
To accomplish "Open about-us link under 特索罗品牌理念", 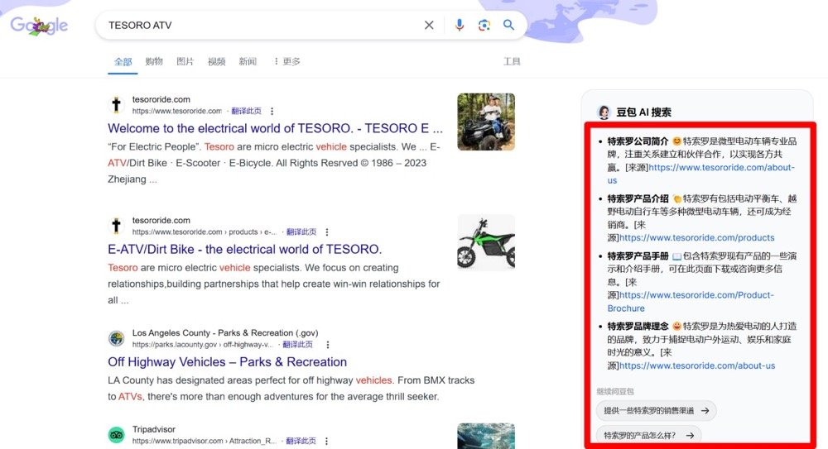I will (x=697, y=365).
